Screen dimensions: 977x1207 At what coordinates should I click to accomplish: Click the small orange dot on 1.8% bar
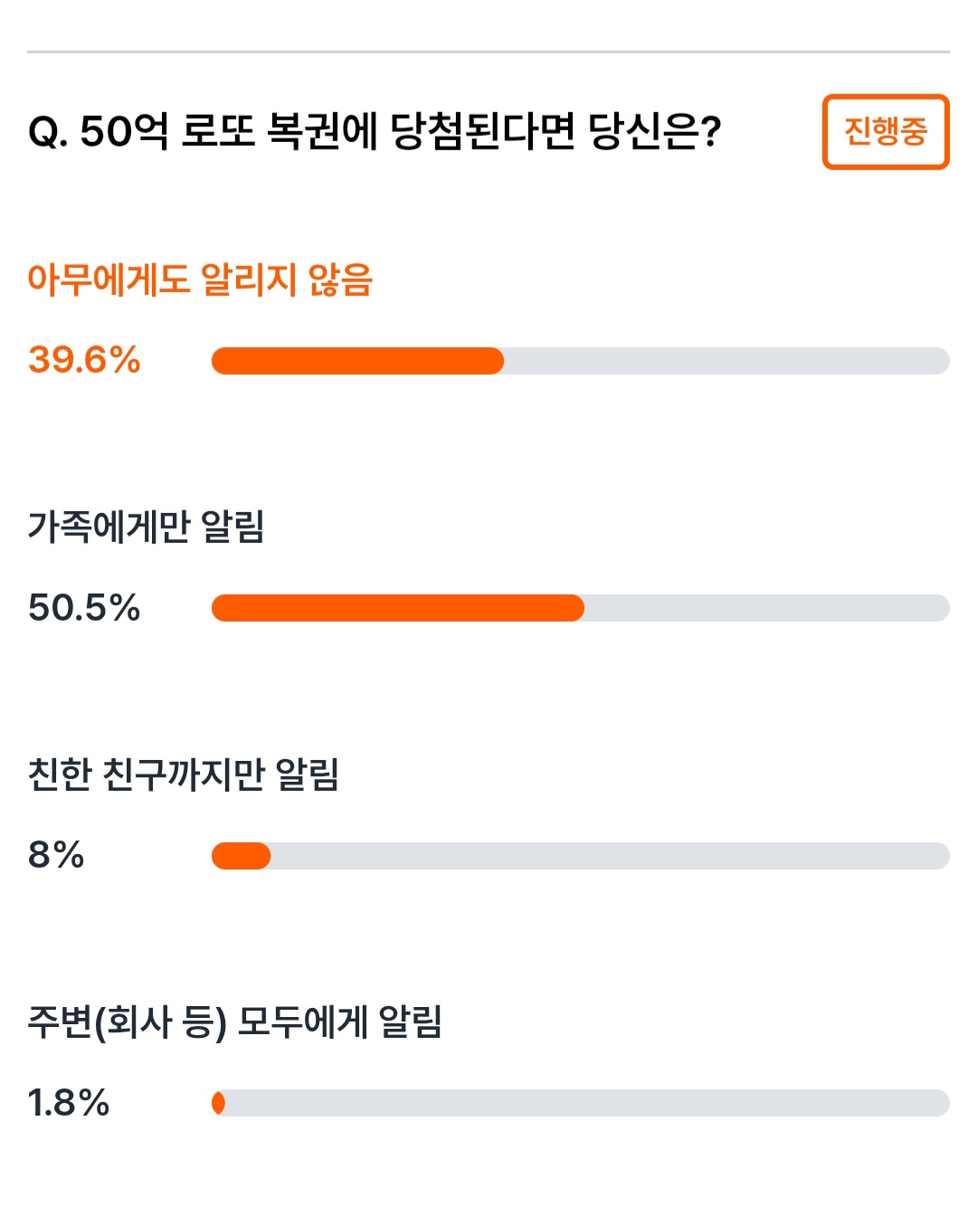coord(218,1103)
